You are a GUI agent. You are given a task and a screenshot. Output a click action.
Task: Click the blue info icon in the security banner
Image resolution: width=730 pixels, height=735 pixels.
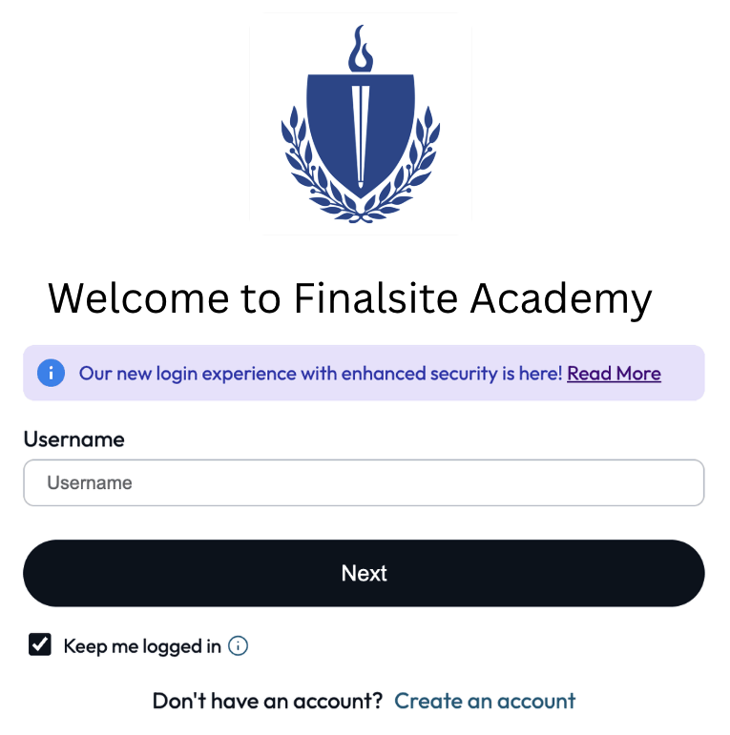coord(51,373)
